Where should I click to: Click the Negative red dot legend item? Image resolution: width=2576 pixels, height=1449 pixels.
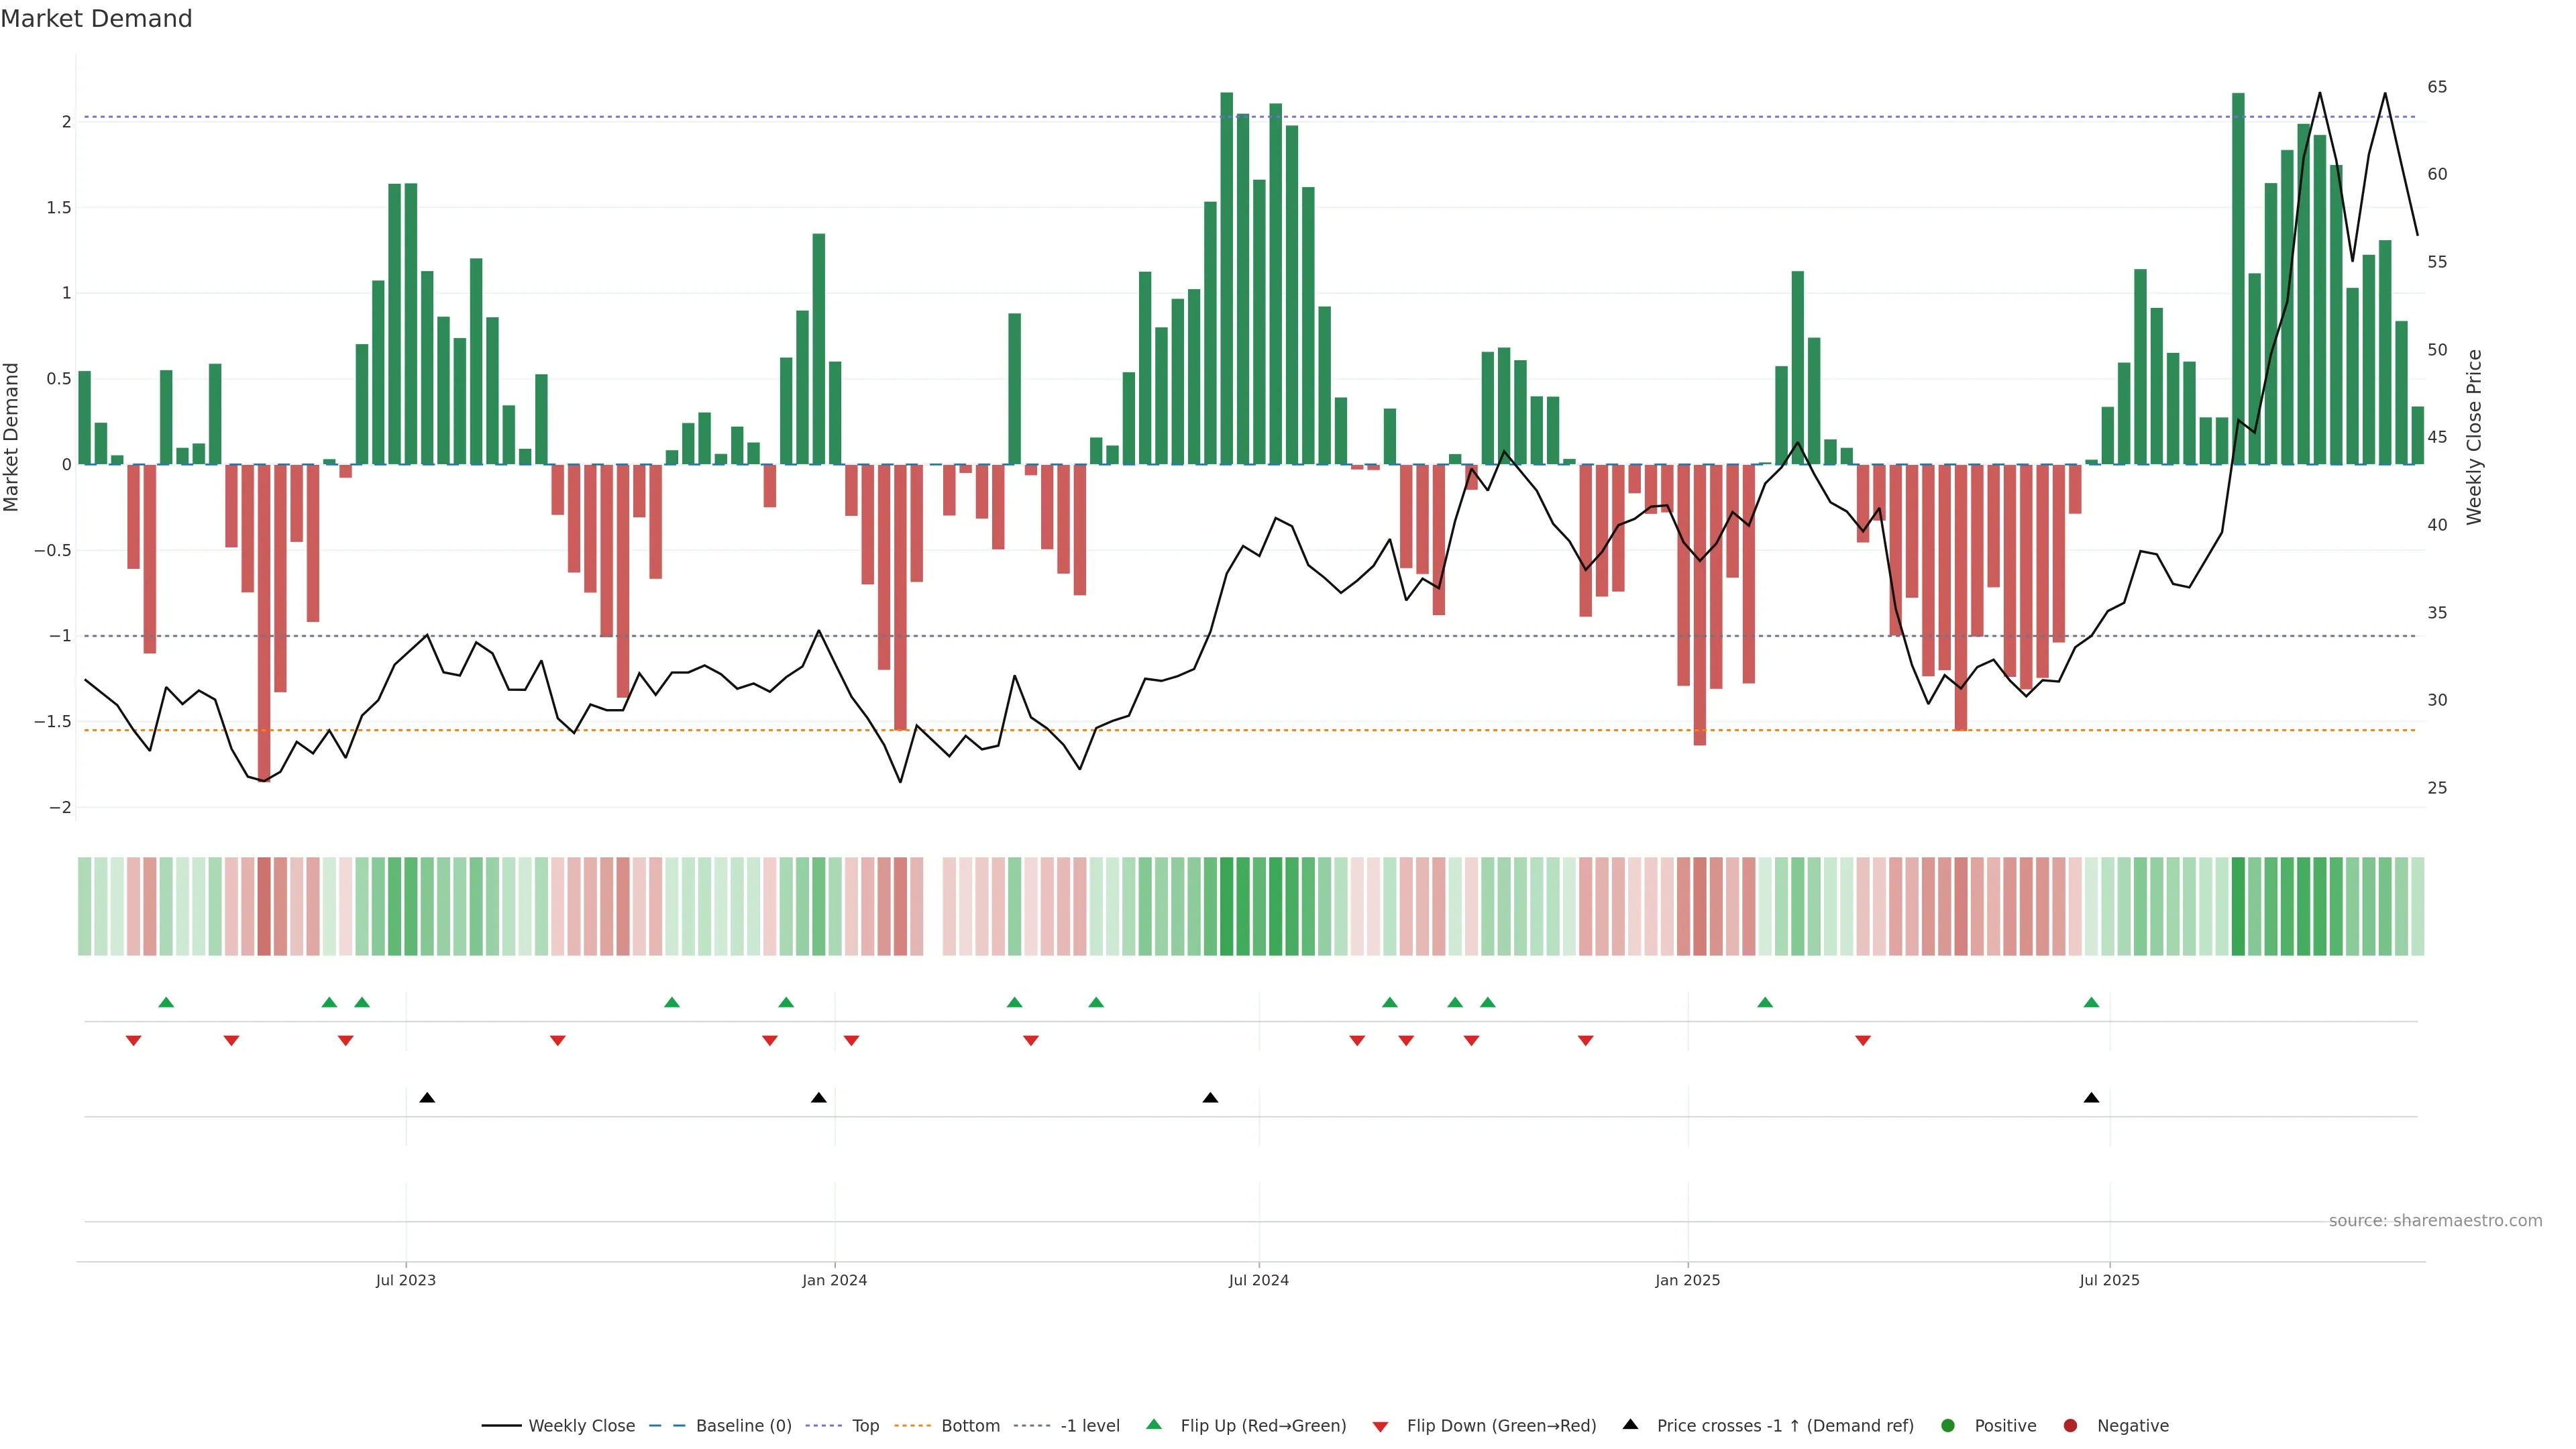(x=2070, y=1426)
